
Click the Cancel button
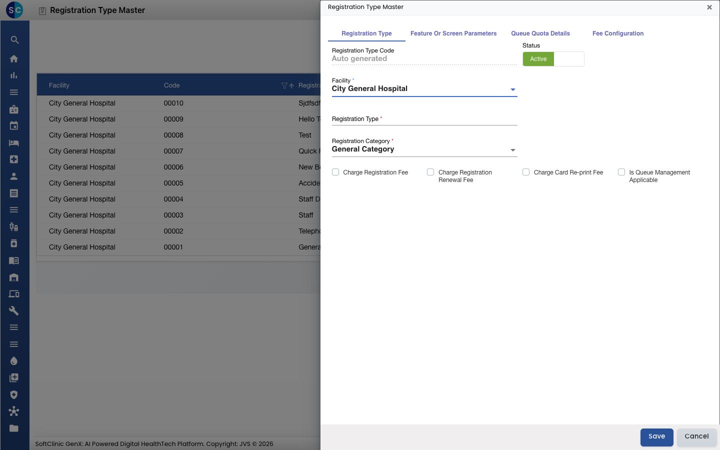(696, 436)
